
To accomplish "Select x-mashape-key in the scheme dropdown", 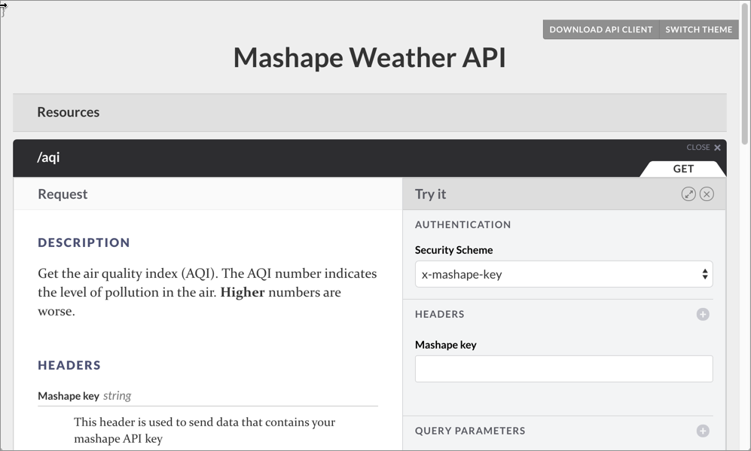I will pos(563,274).
